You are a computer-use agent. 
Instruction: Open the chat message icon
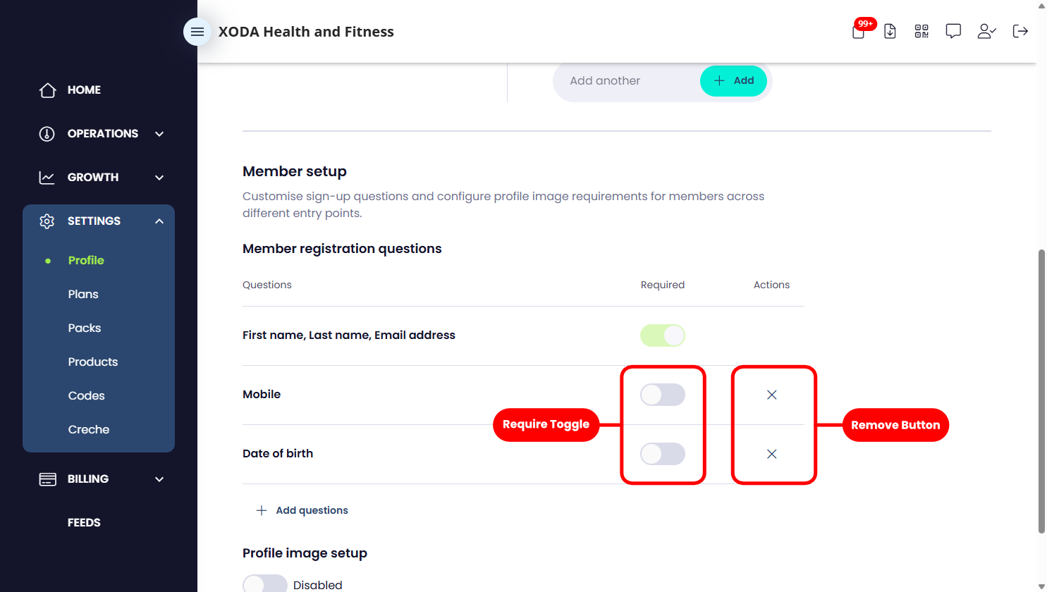coord(953,31)
